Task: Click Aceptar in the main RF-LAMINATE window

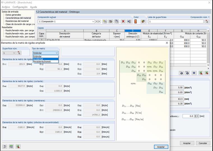Action: pos(187,143)
